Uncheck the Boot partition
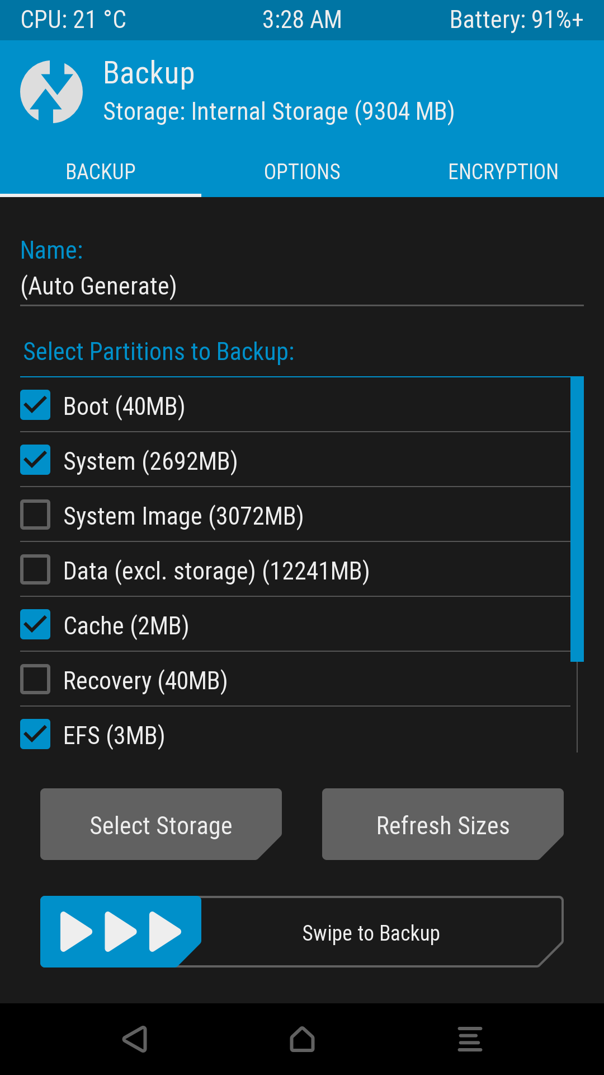The height and width of the screenshot is (1075, 604). [x=35, y=405]
